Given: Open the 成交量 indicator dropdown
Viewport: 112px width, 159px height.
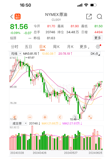Looking at the screenshot, I should [x=18, y=123].
